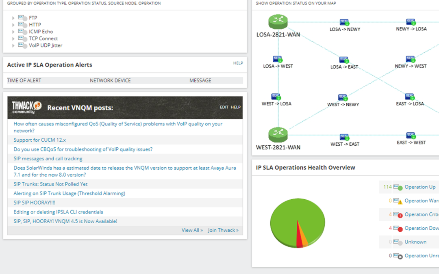Viewport: 439px width, 274px height.
Task: Click the EAST -> LOSA SLA icon
Action: tap(410, 97)
